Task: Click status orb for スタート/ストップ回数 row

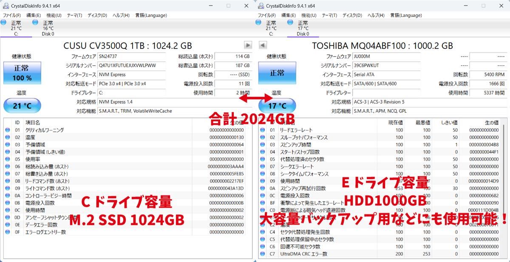Action: pos(262,152)
